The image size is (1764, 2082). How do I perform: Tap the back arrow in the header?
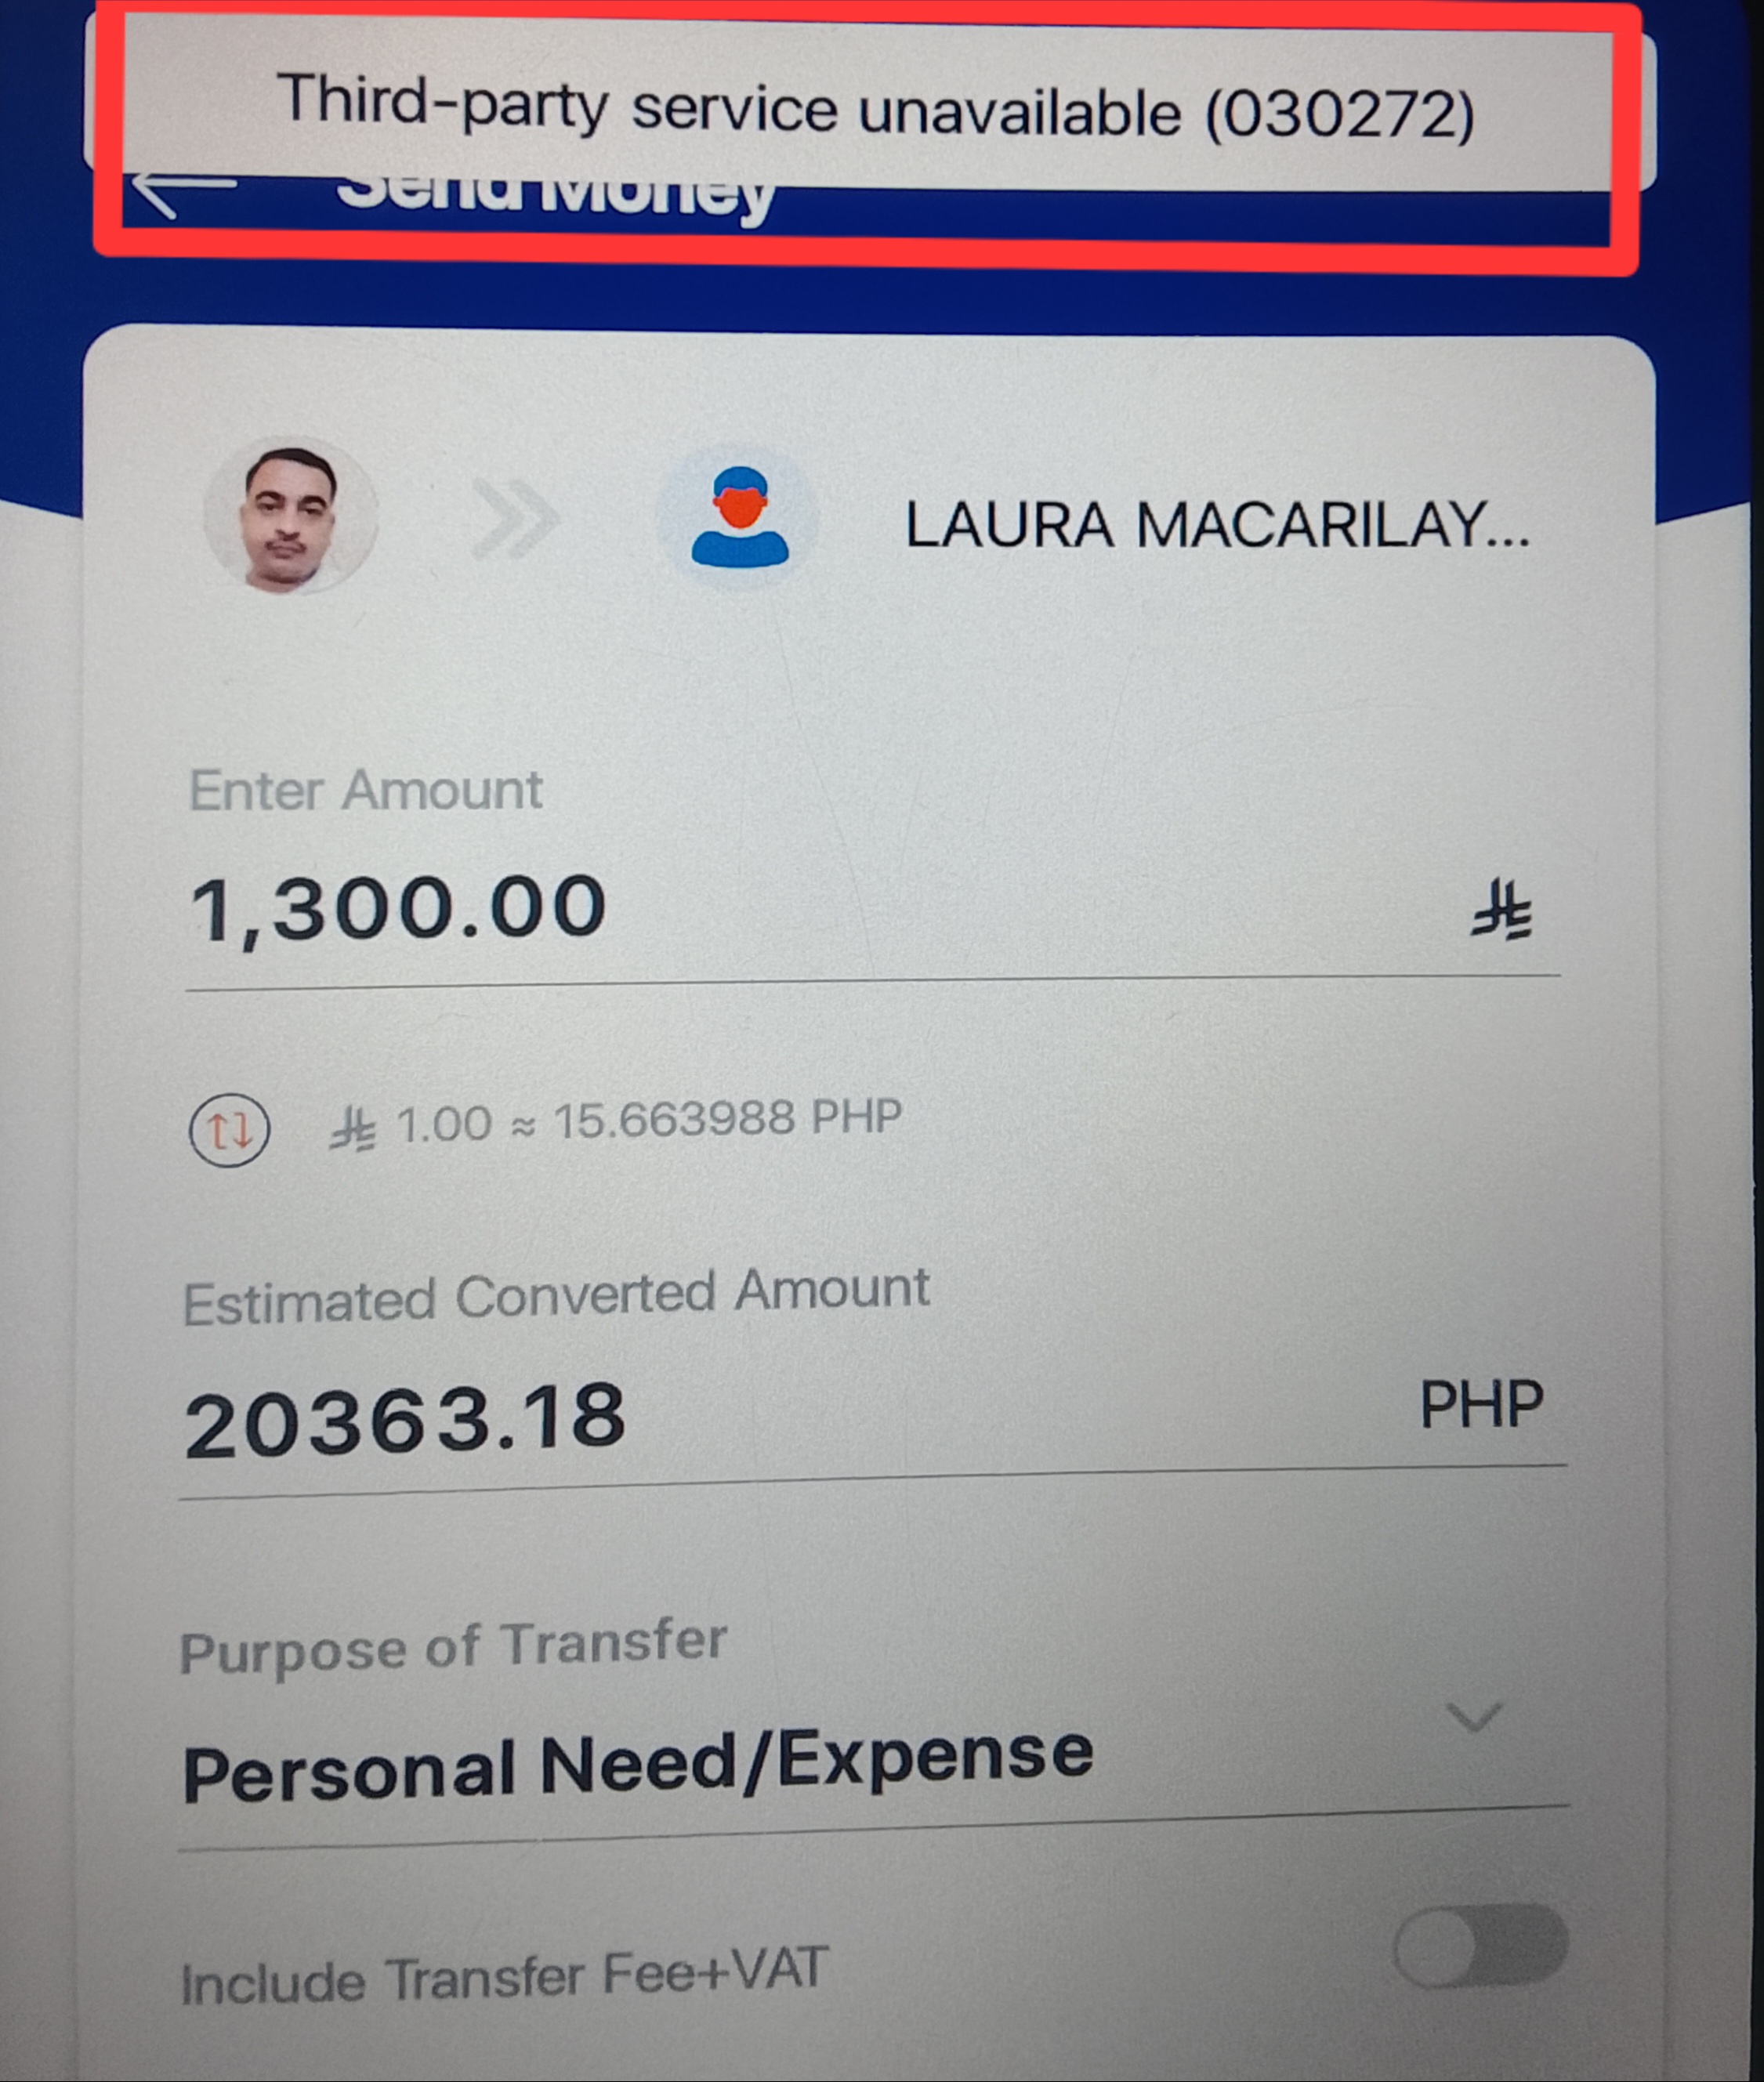pyautogui.click(x=180, y=194)
